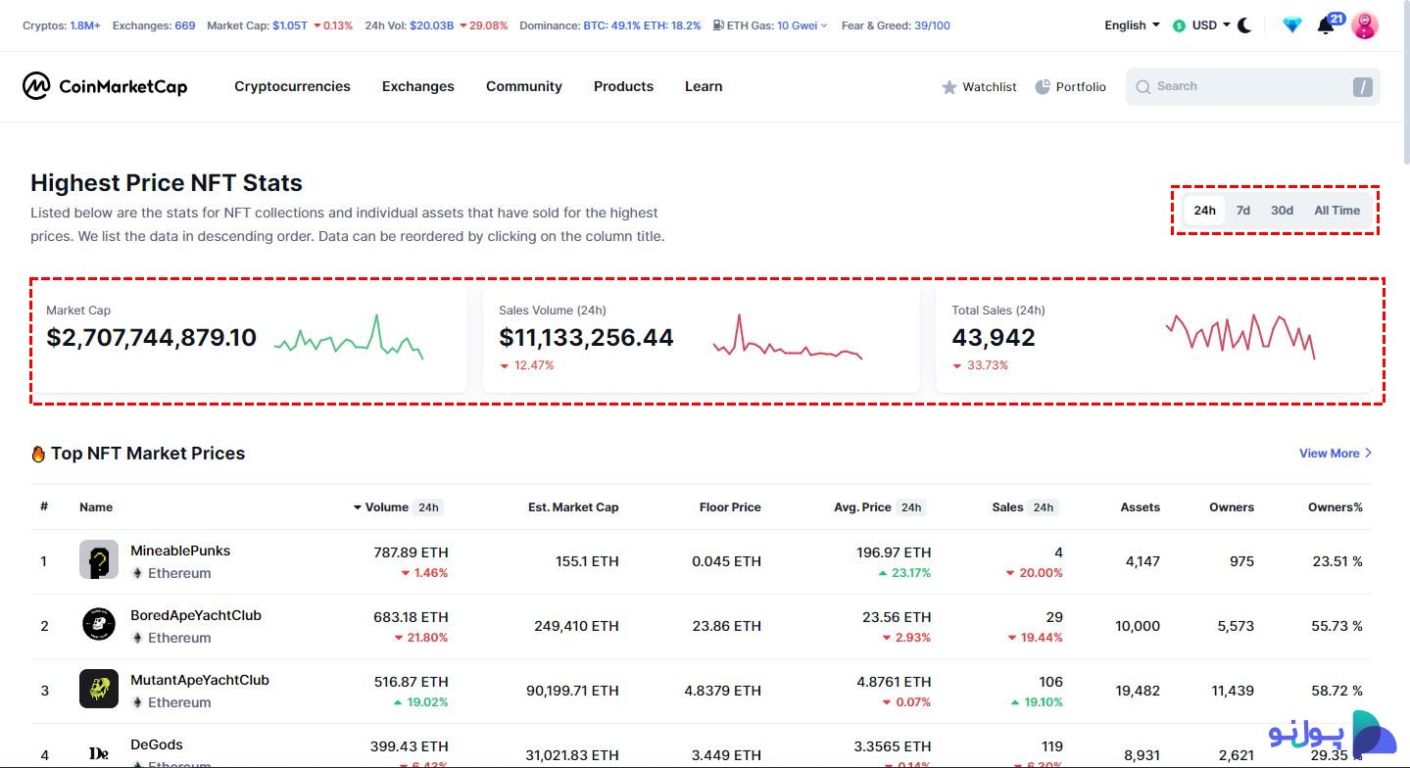Expand the ETH Gas 10 Gwei dropdown
This screenshot has width=1410, height=768.
802,25
